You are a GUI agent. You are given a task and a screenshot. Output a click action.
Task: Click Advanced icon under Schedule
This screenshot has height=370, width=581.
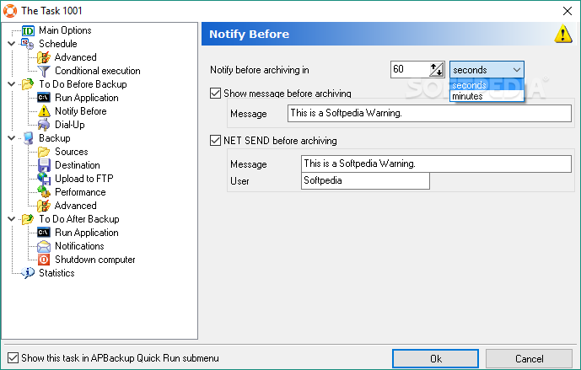[44, 57]
